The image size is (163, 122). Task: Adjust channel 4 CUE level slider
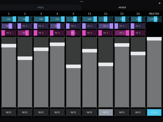click(57, 19)
